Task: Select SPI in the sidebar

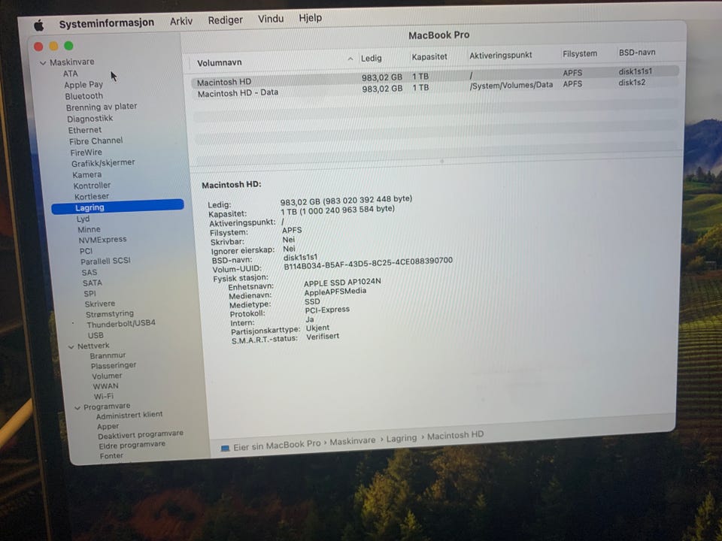Action: [x=89, y=293]
